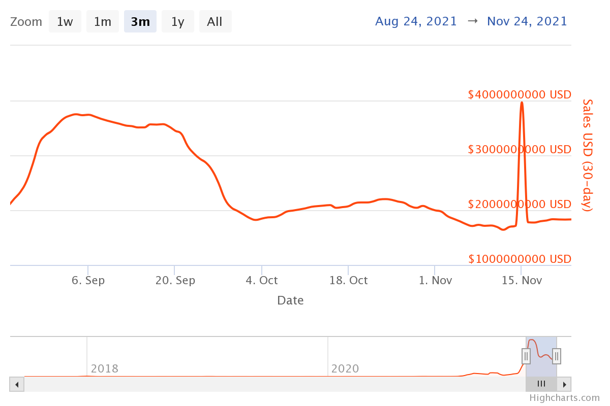Click the "15. Nov" x-axis label
Viewport: 610px width, 406px height.
(x=521, y=281)
